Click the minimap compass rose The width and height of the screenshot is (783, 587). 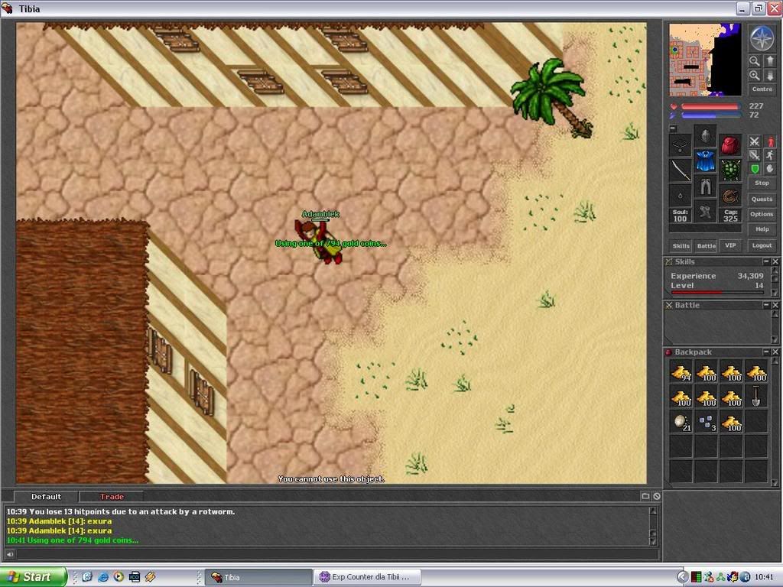(762, 38)
